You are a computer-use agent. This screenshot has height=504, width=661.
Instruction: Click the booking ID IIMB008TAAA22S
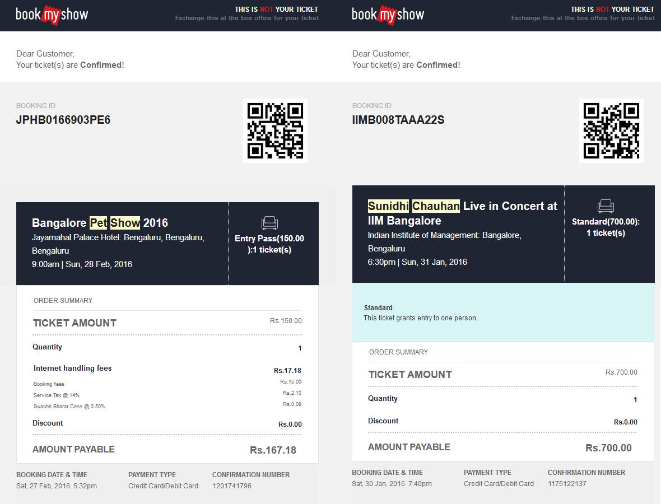(x=398, y=120)
